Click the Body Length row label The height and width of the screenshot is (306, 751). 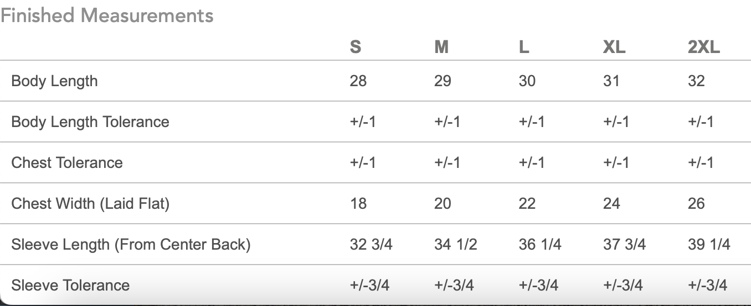54,81
